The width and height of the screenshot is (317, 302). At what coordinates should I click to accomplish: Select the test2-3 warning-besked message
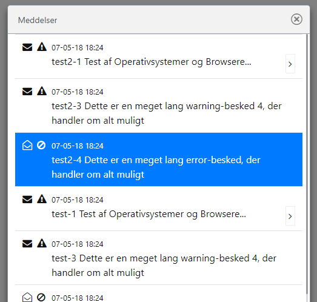pyautogui.click(x=159, y=106)
